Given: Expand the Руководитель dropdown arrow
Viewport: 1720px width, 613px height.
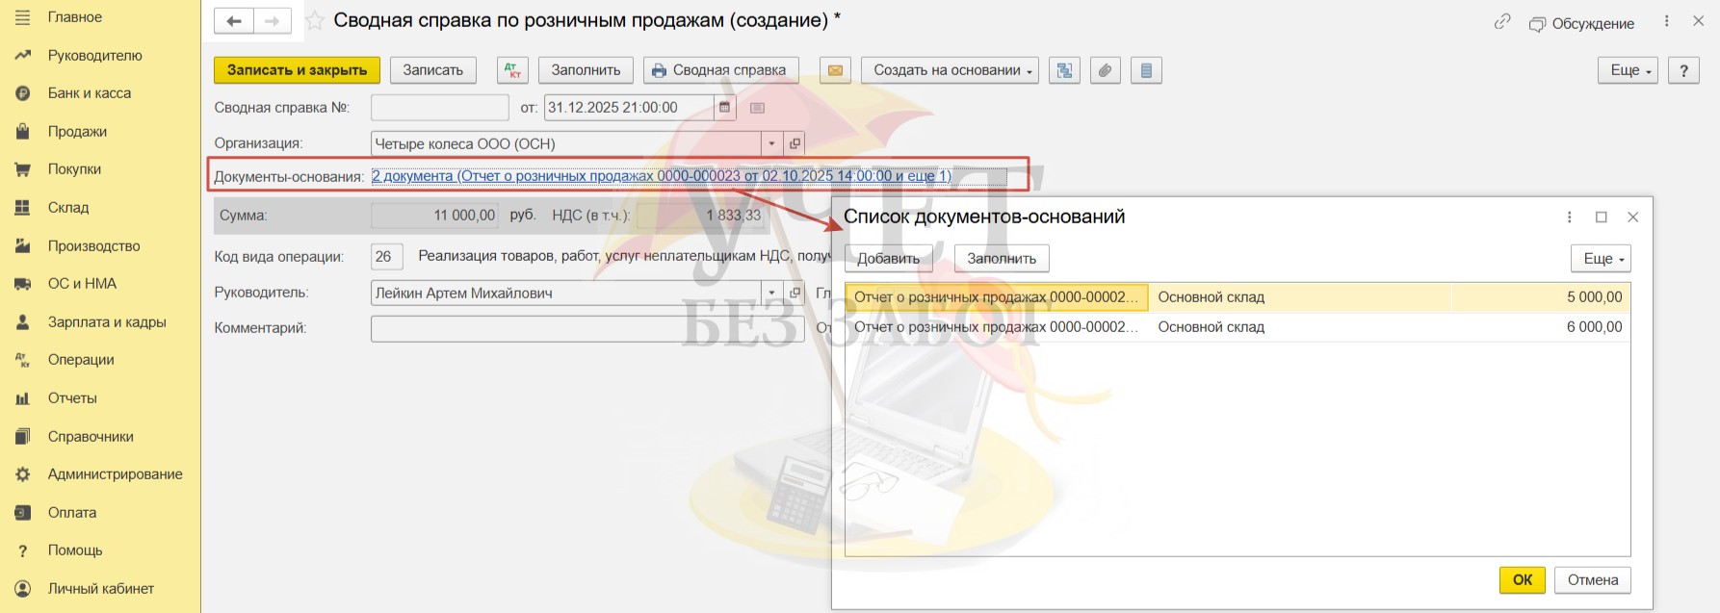Looking at the screenshot, I should pos(771,293).
